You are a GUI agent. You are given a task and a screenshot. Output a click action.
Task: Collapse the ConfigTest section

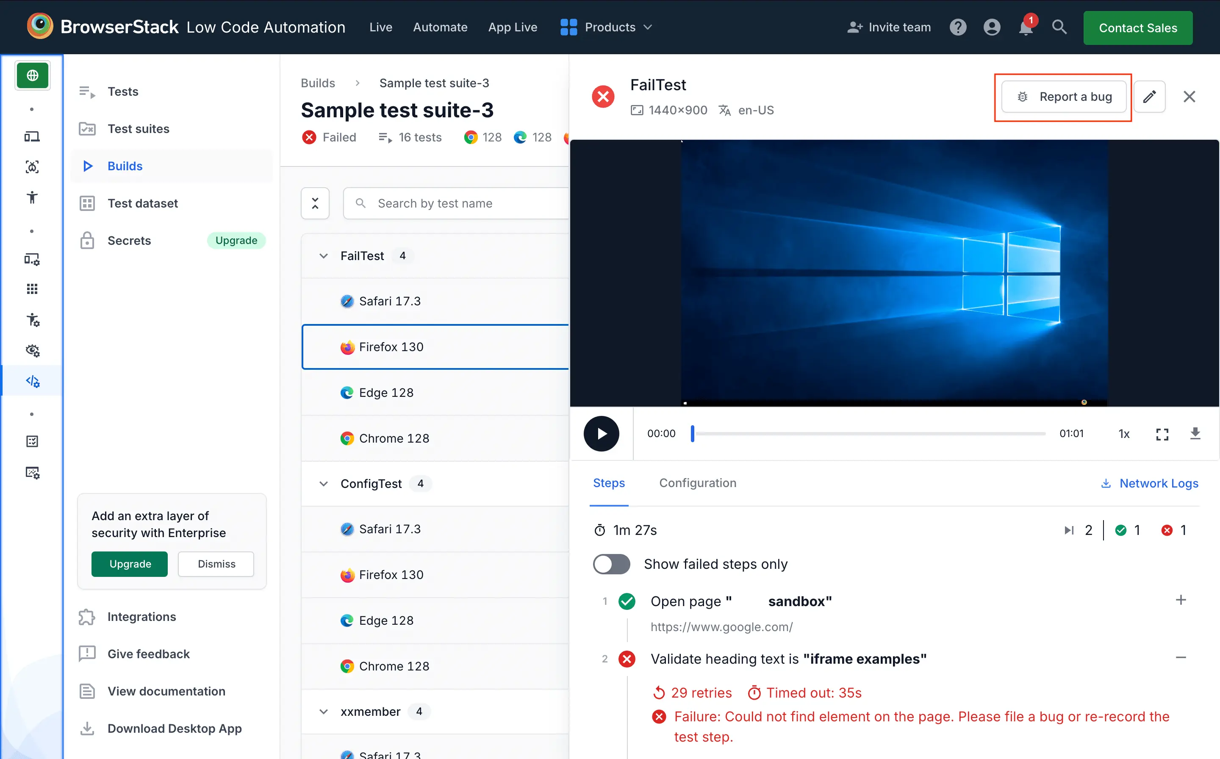pyautogui.click(x=324, y=483)
